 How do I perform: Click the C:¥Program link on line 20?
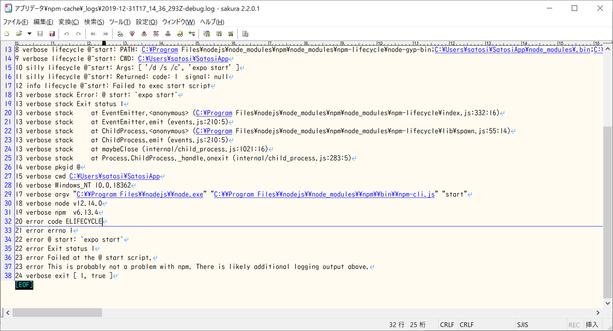click(x=214, y=113)
